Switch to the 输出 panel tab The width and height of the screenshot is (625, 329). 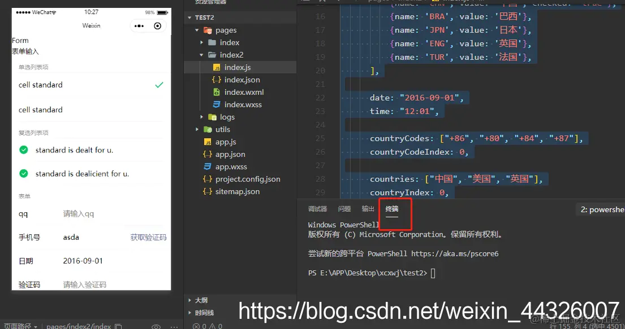(x=368, y=209)
